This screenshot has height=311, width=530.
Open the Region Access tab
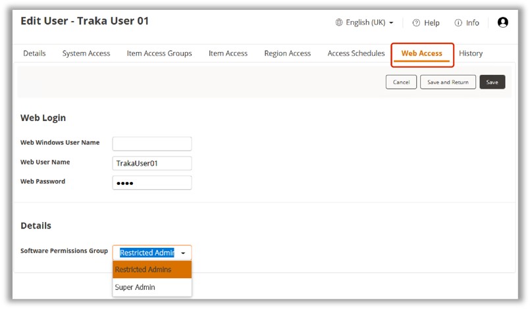click(x=287, y=53)
